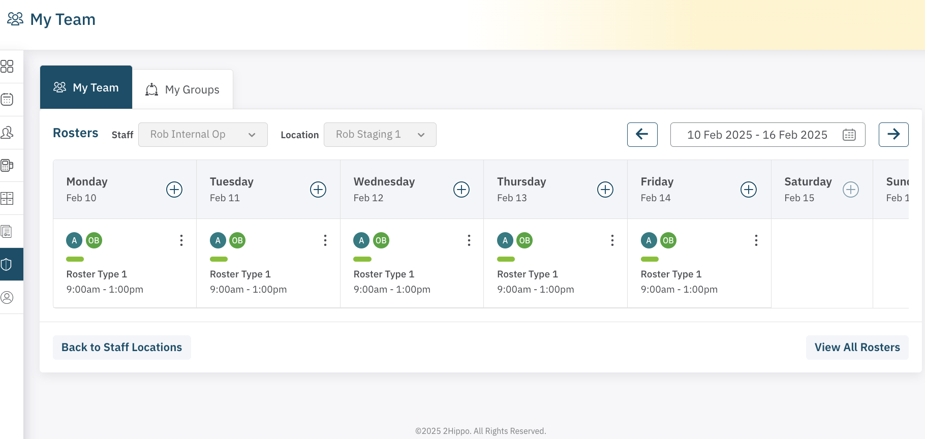
Task: Add a roster on Wednesday Feb 12
Action: pyautogui.click(x=461, y=190)
